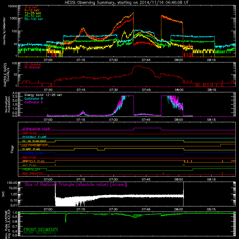Click the cyan 50-100 keV legend label

tap(34, 19)
